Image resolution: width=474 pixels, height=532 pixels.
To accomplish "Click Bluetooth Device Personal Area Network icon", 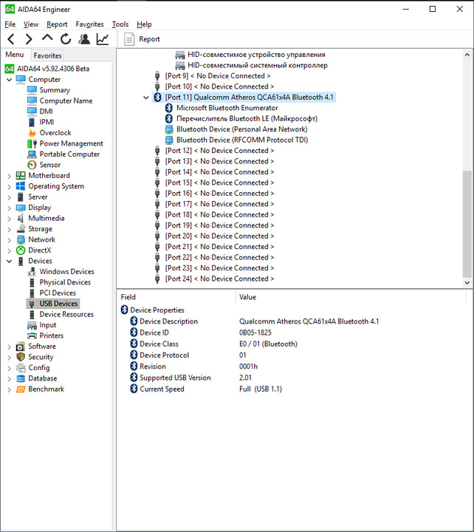I will point(169,129).
